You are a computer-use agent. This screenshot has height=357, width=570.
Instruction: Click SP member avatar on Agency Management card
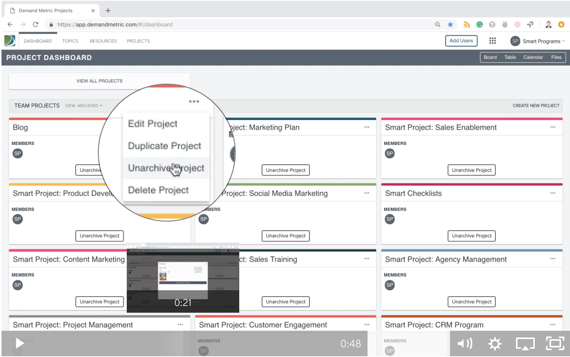click(x=390, y=285)
